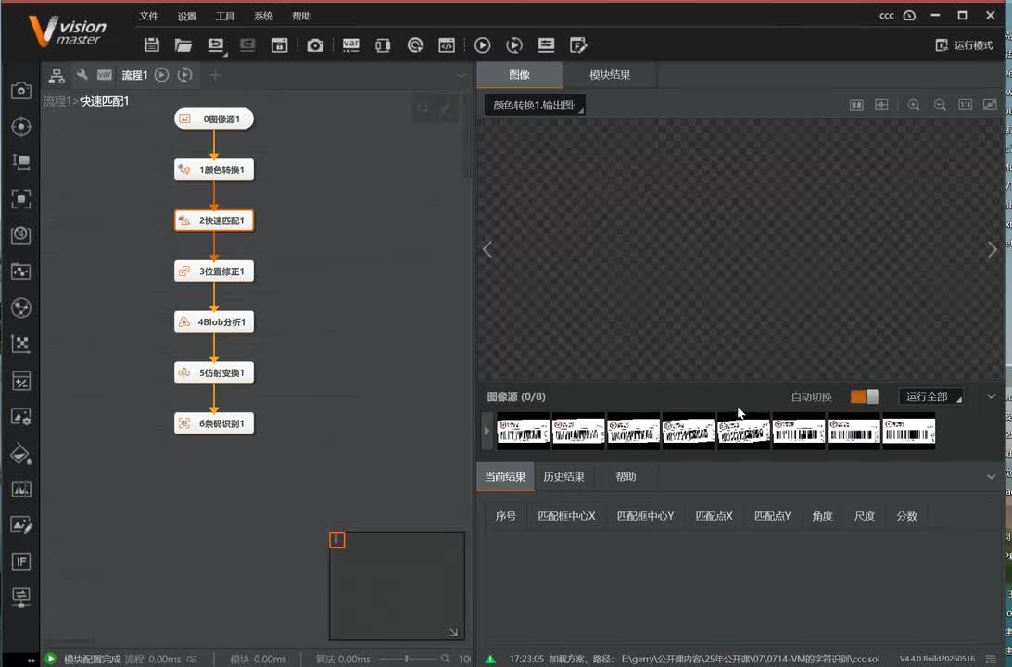1012x667 pixels.
Task: Switch to the 历史结果 tab
Action: (563, 477)
